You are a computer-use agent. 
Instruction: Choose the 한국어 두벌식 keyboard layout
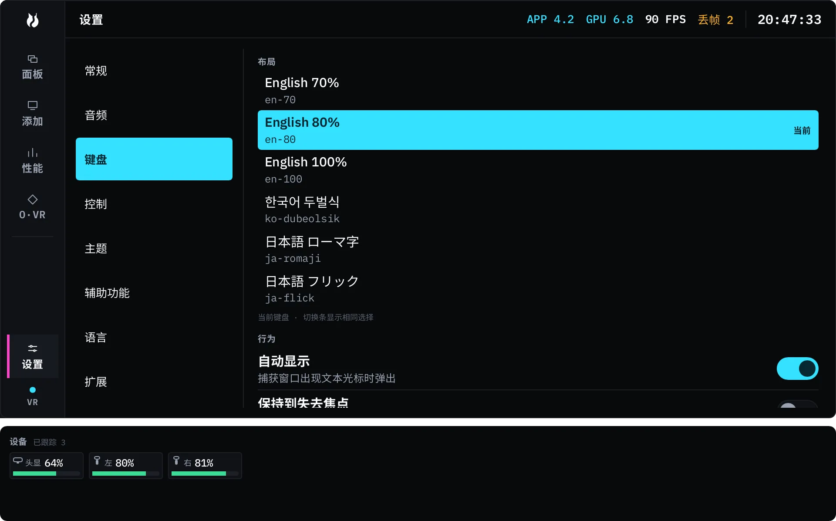(538, 210)
